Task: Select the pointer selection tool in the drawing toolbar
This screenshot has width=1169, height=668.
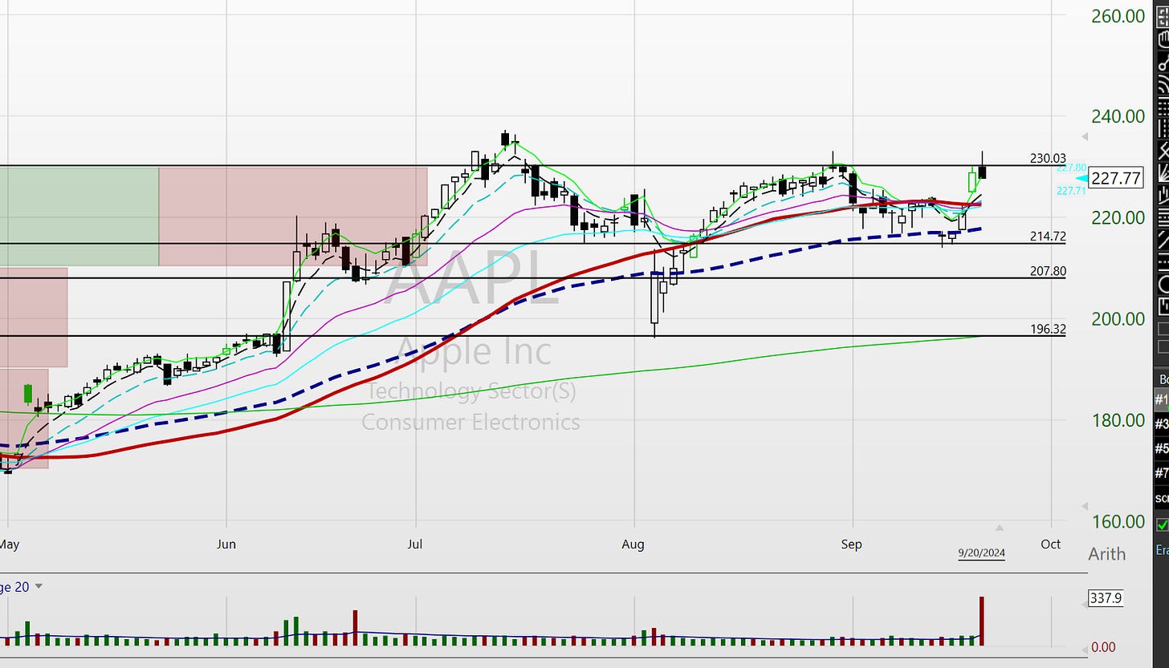Action: pos(1163,17)
